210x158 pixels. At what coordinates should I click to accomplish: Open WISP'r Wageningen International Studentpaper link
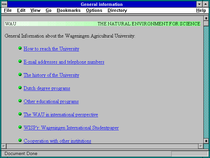[x=71, y=128]
